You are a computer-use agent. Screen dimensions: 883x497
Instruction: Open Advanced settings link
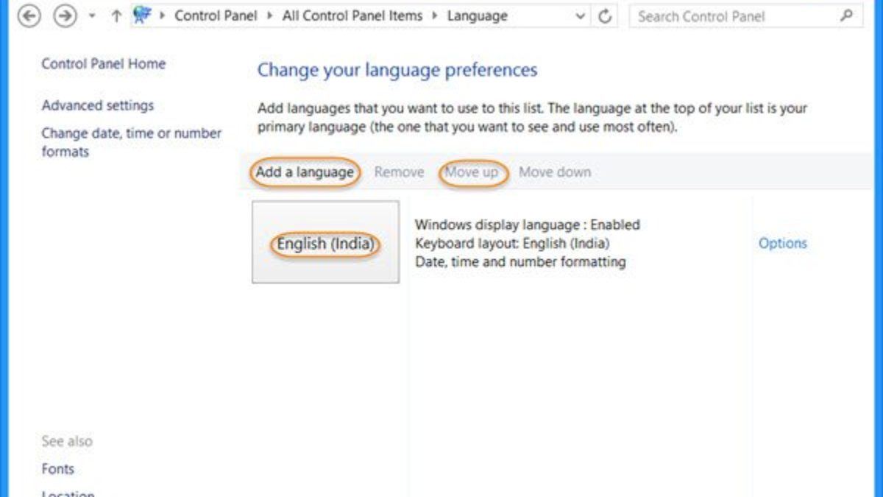pos(98,105)
